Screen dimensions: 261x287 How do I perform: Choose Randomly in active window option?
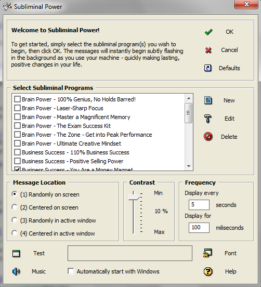click(x=15, y=220)
